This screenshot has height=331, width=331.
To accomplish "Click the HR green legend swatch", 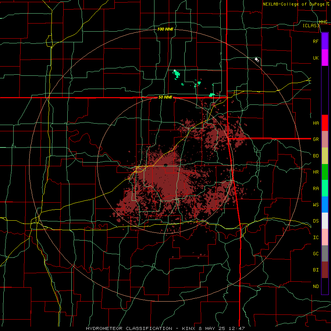I will (325, 172).
